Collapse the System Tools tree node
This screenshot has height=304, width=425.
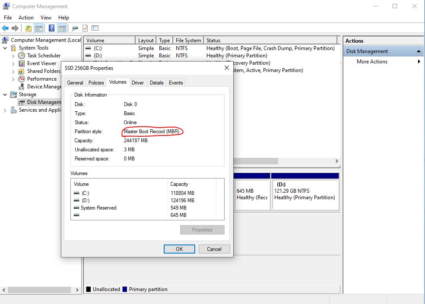pos(4,48)
